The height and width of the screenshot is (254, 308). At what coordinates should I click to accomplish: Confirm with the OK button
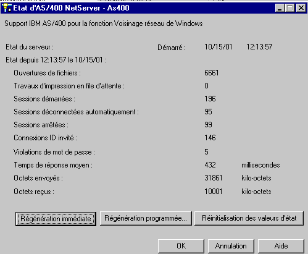[x=181, y=246]
